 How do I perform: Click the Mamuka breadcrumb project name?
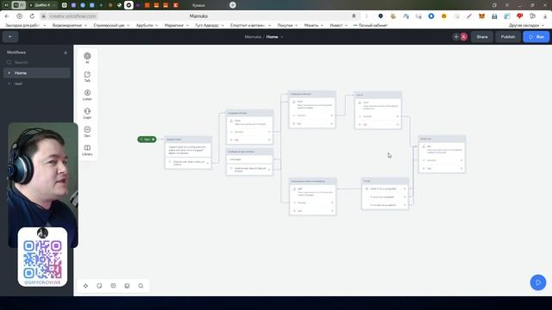tap(253, 36)
